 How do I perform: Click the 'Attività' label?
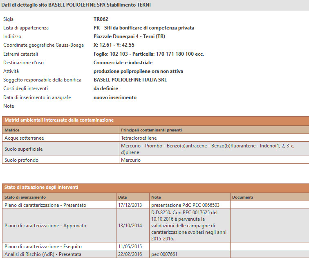pos(11,71)
